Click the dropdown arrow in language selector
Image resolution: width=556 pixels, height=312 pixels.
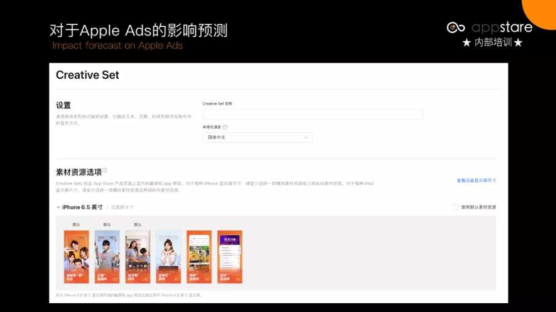pyautogui.click(x=305, y=137)
